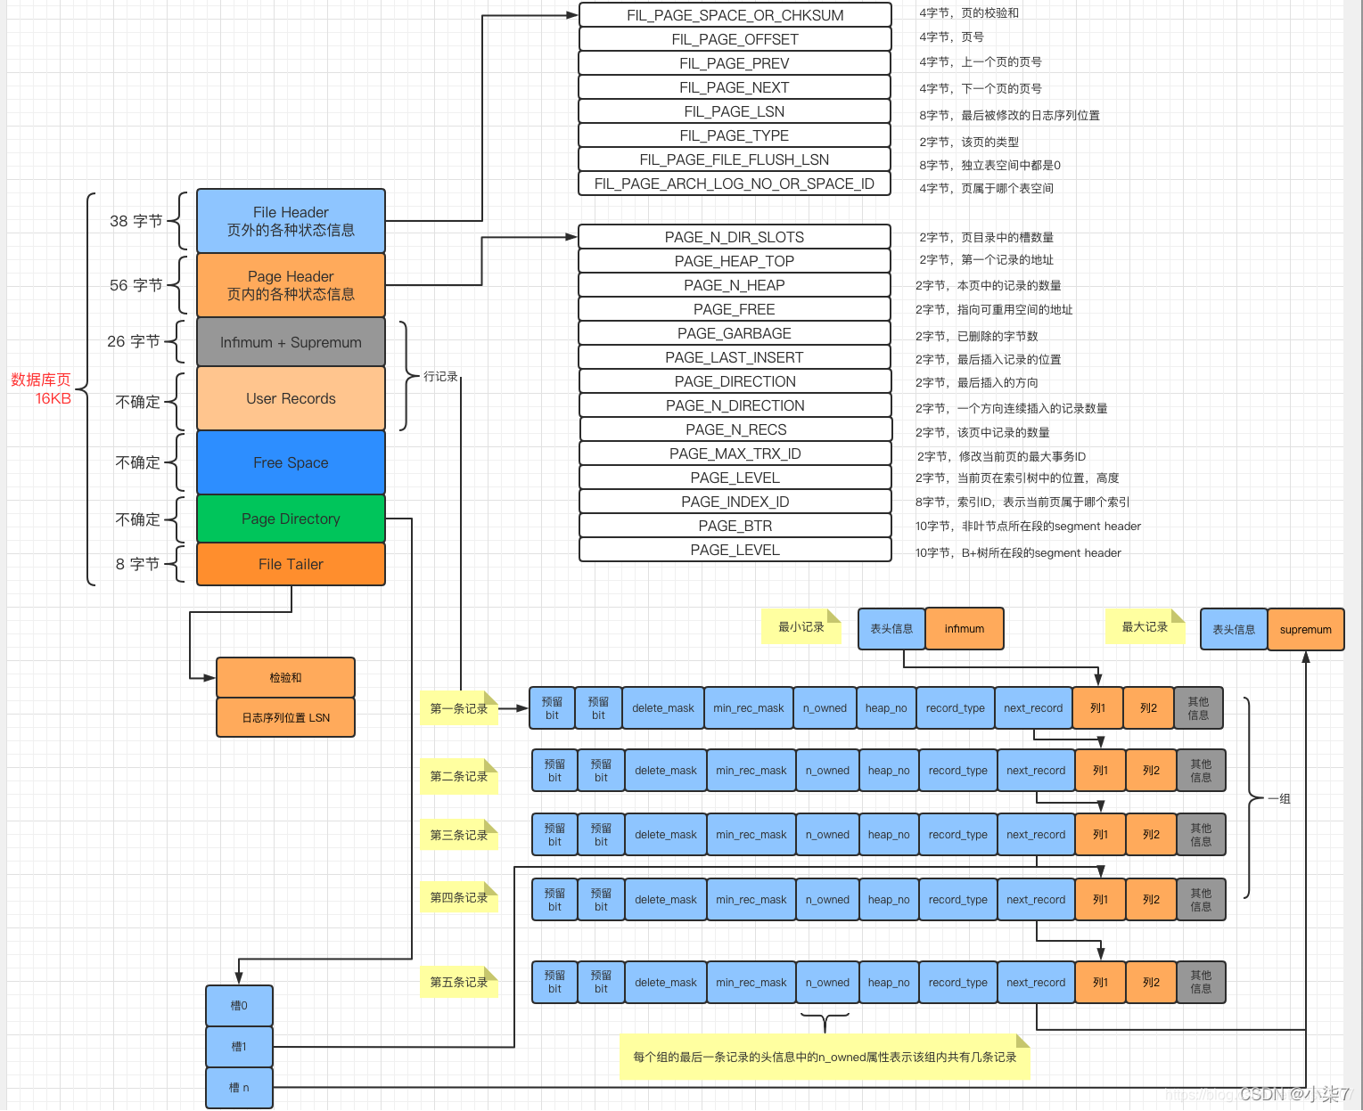1363x1111 pixels.
Task: Click the green Page Directory block
Action: pos(291,519)
